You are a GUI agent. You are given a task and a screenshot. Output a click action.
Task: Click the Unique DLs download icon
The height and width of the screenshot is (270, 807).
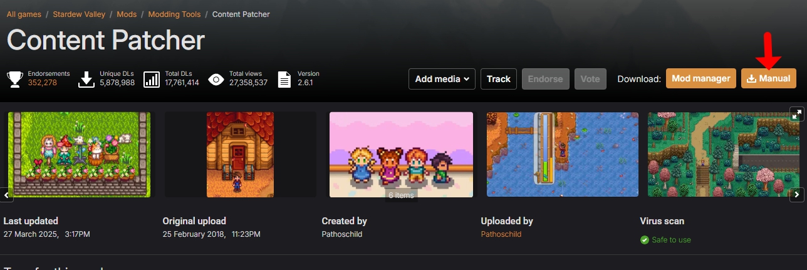[x=86, y=79]
